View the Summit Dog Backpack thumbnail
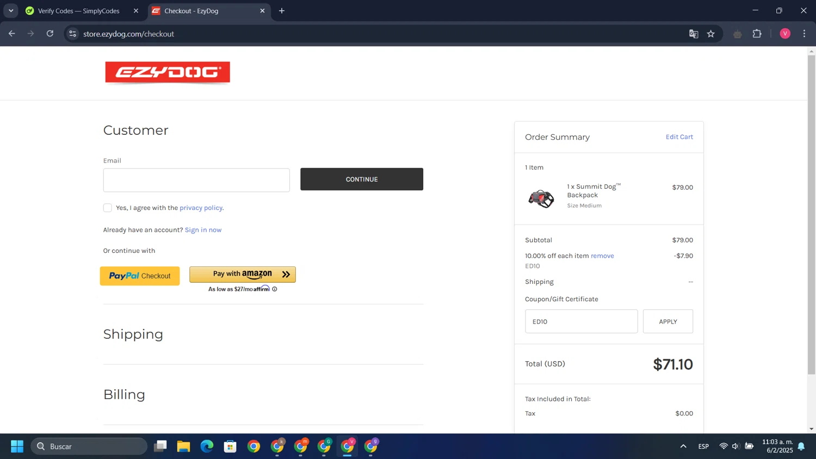816x459 pixels. [541, 199]
